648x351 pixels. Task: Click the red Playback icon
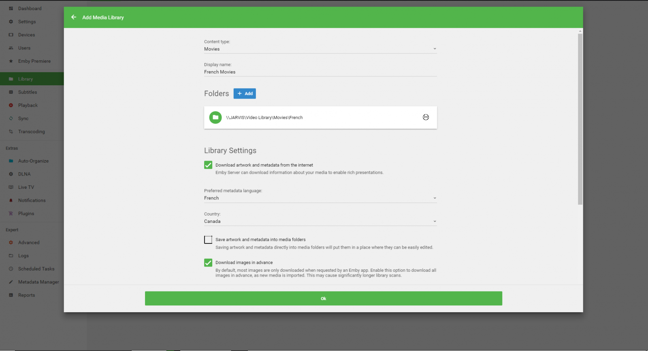coord(11,106)
